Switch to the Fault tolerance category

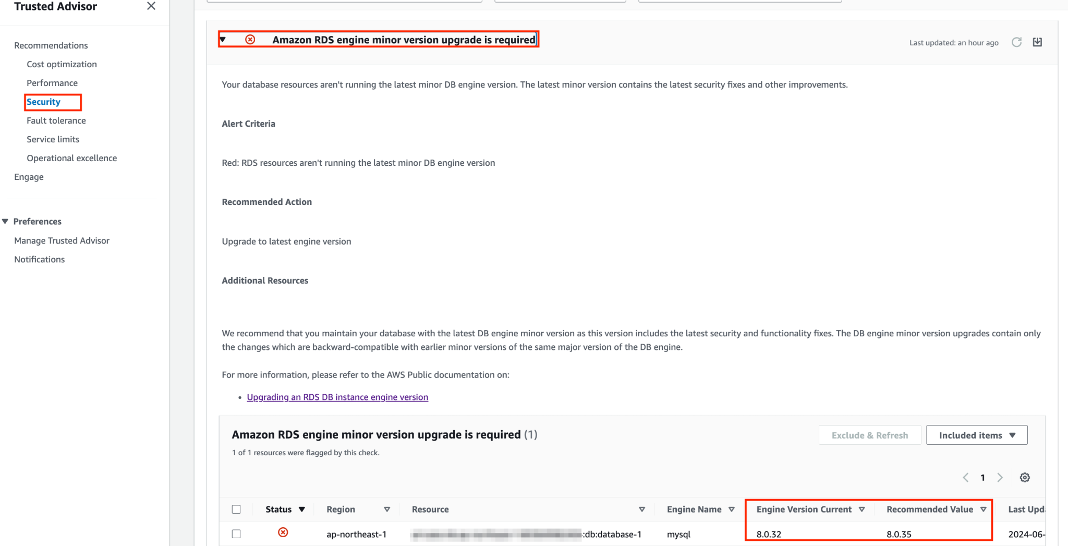click(x=55, y=120)
